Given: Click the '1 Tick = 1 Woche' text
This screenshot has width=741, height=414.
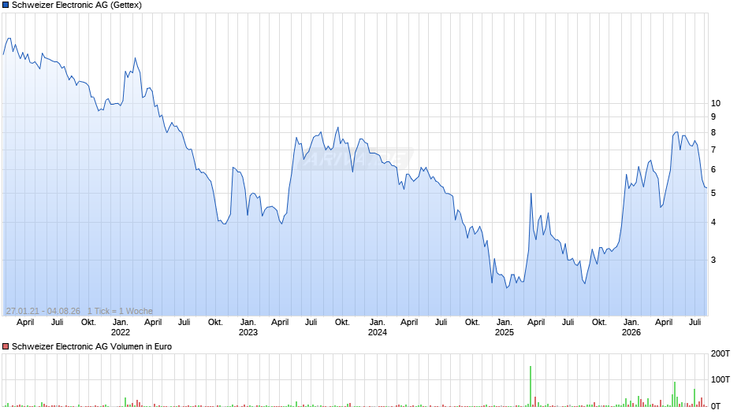Looking at the screenshot, I should [120, 311].
